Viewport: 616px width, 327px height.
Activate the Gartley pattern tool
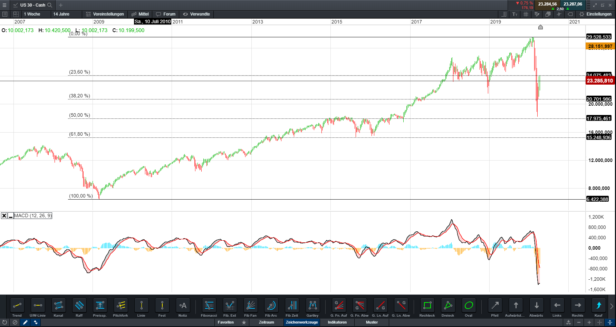(312, 306)
